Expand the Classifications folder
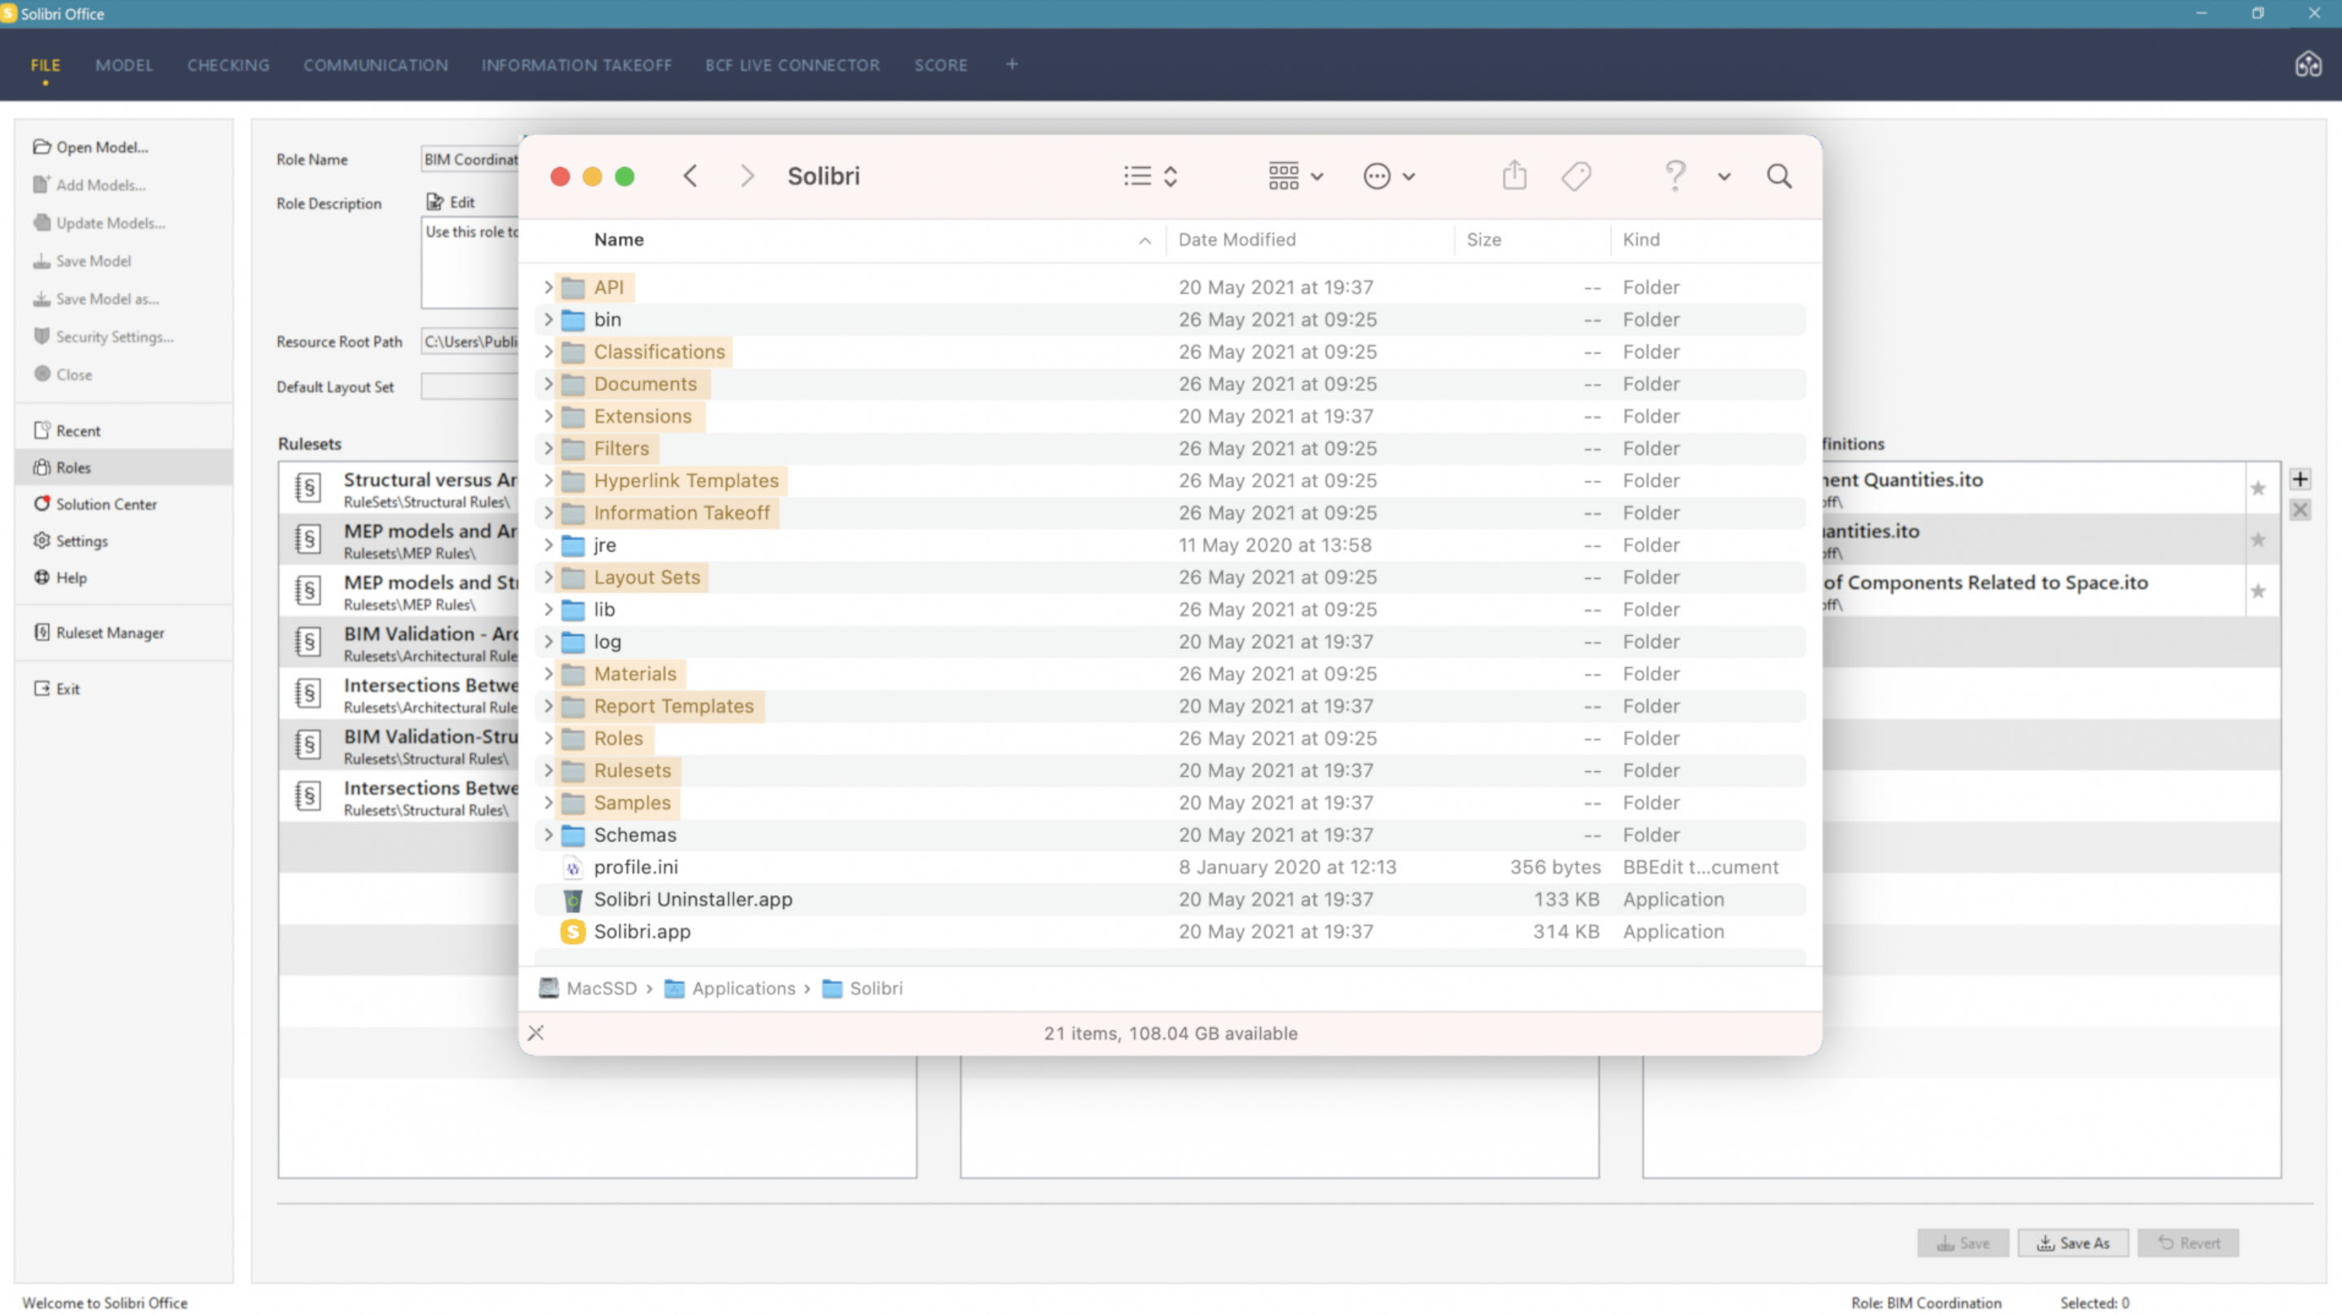 tap(549, 351)
